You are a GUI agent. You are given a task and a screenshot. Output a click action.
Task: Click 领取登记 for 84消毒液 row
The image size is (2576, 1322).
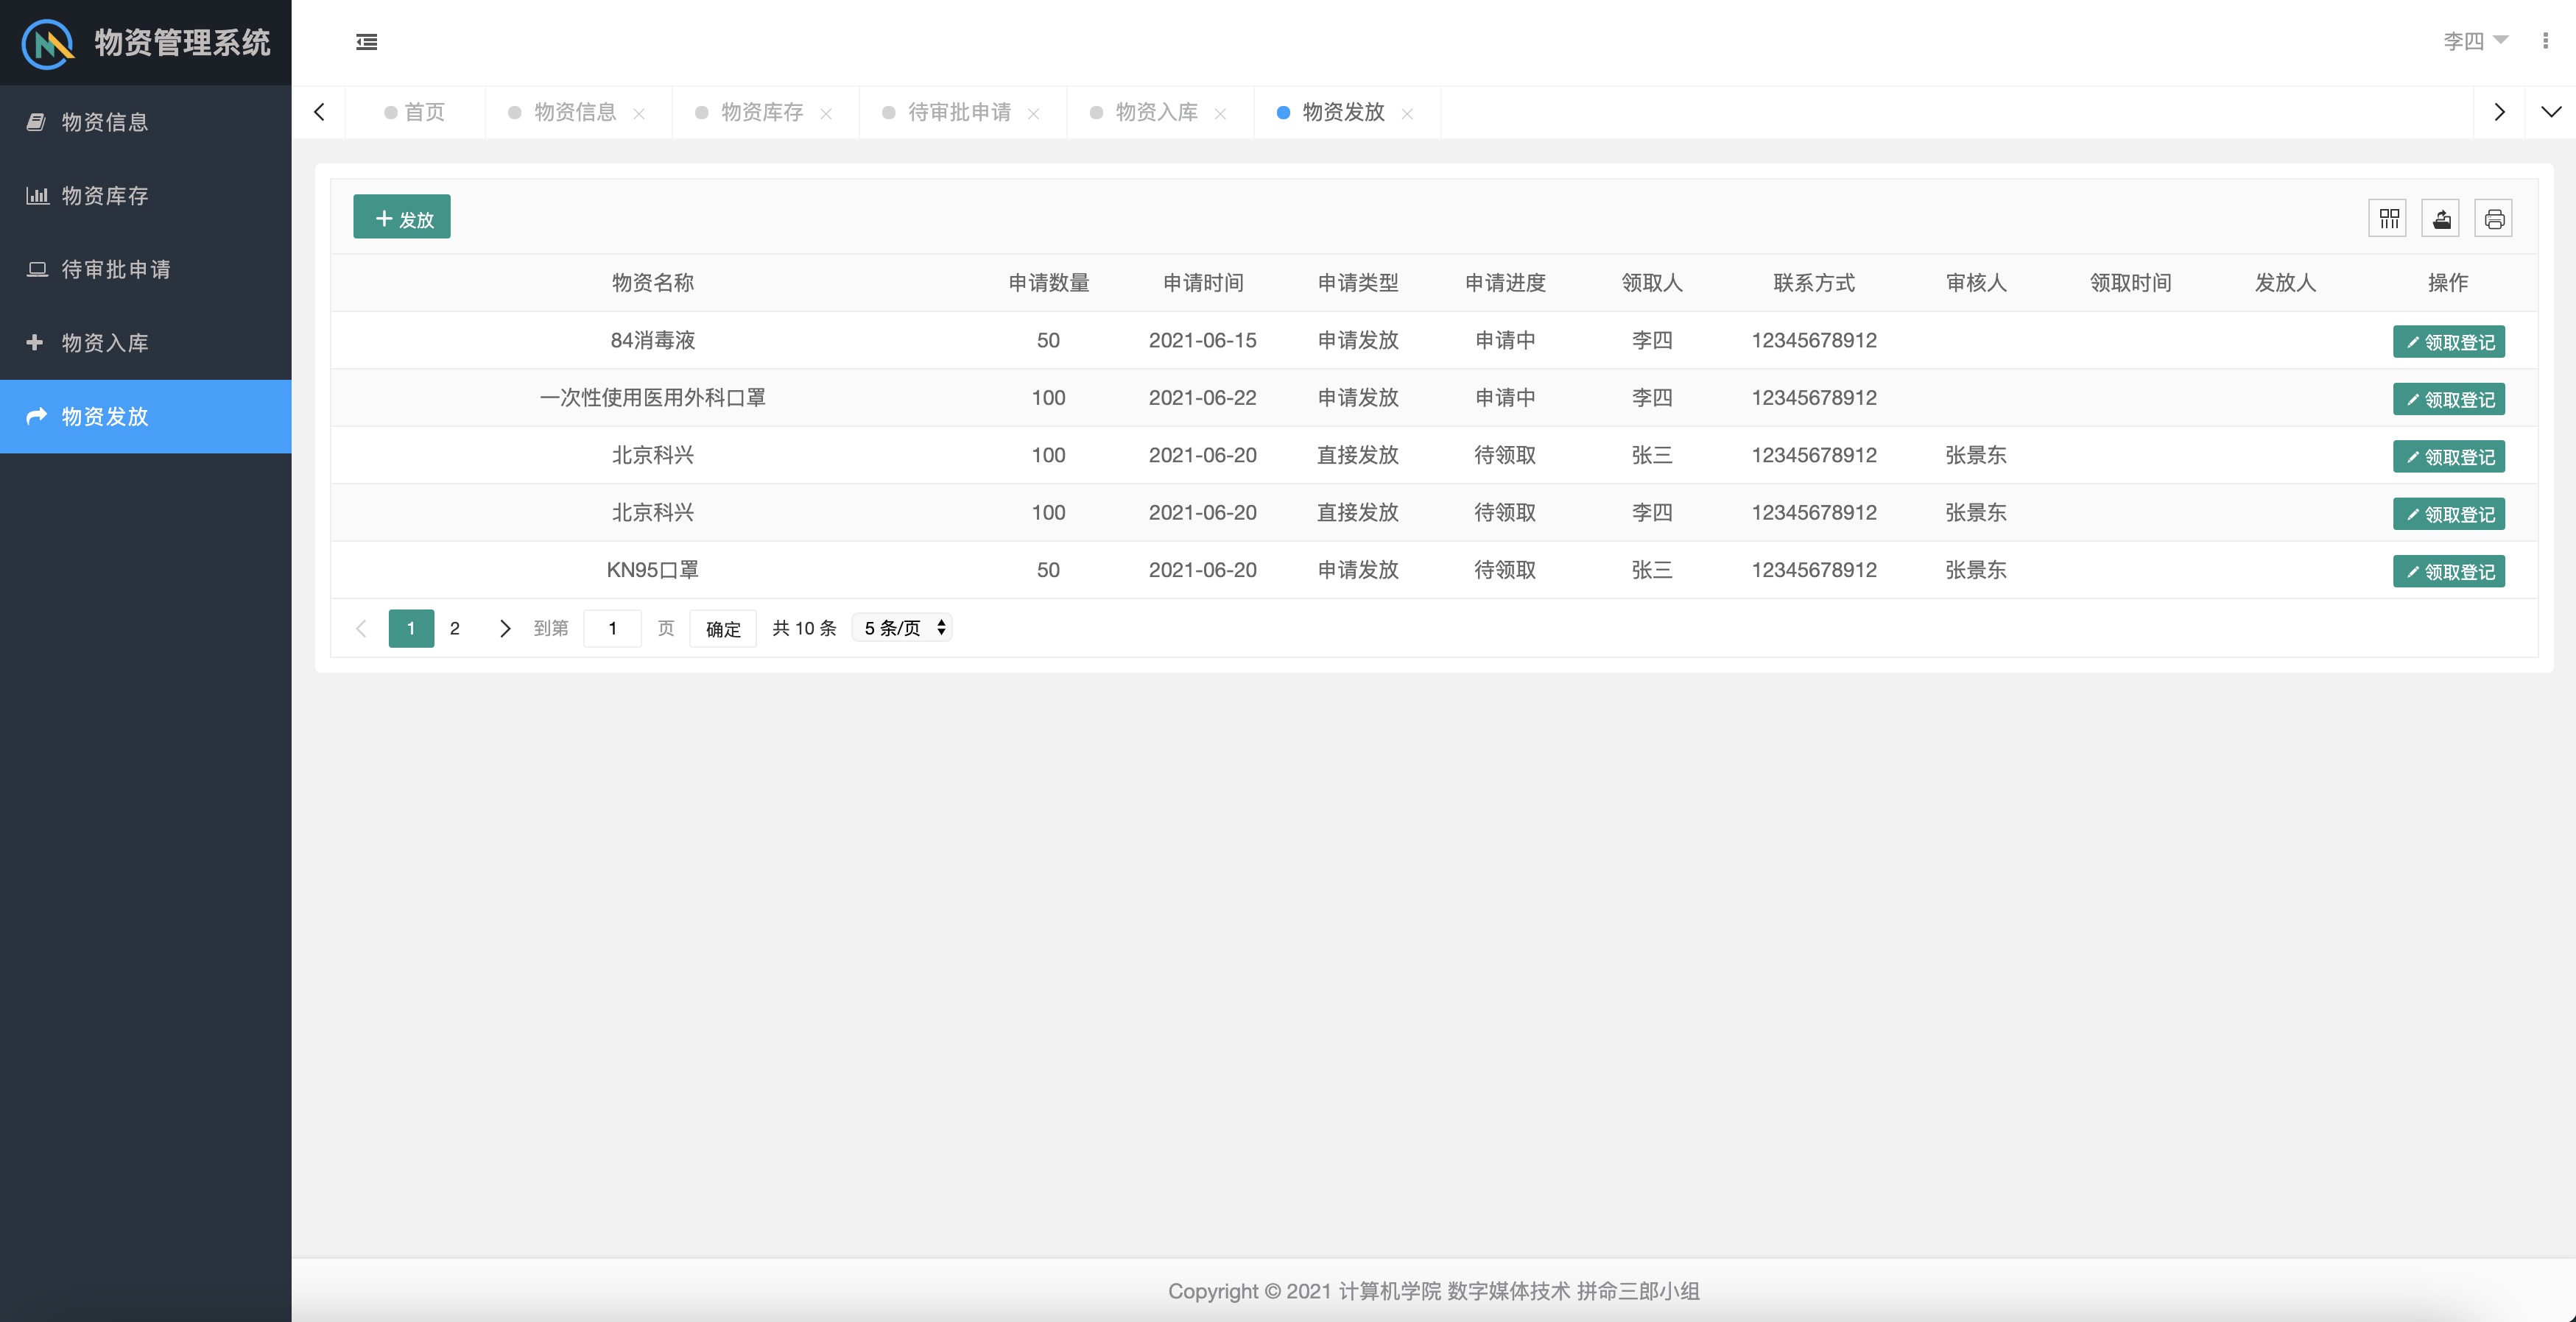pos(2448,342)
